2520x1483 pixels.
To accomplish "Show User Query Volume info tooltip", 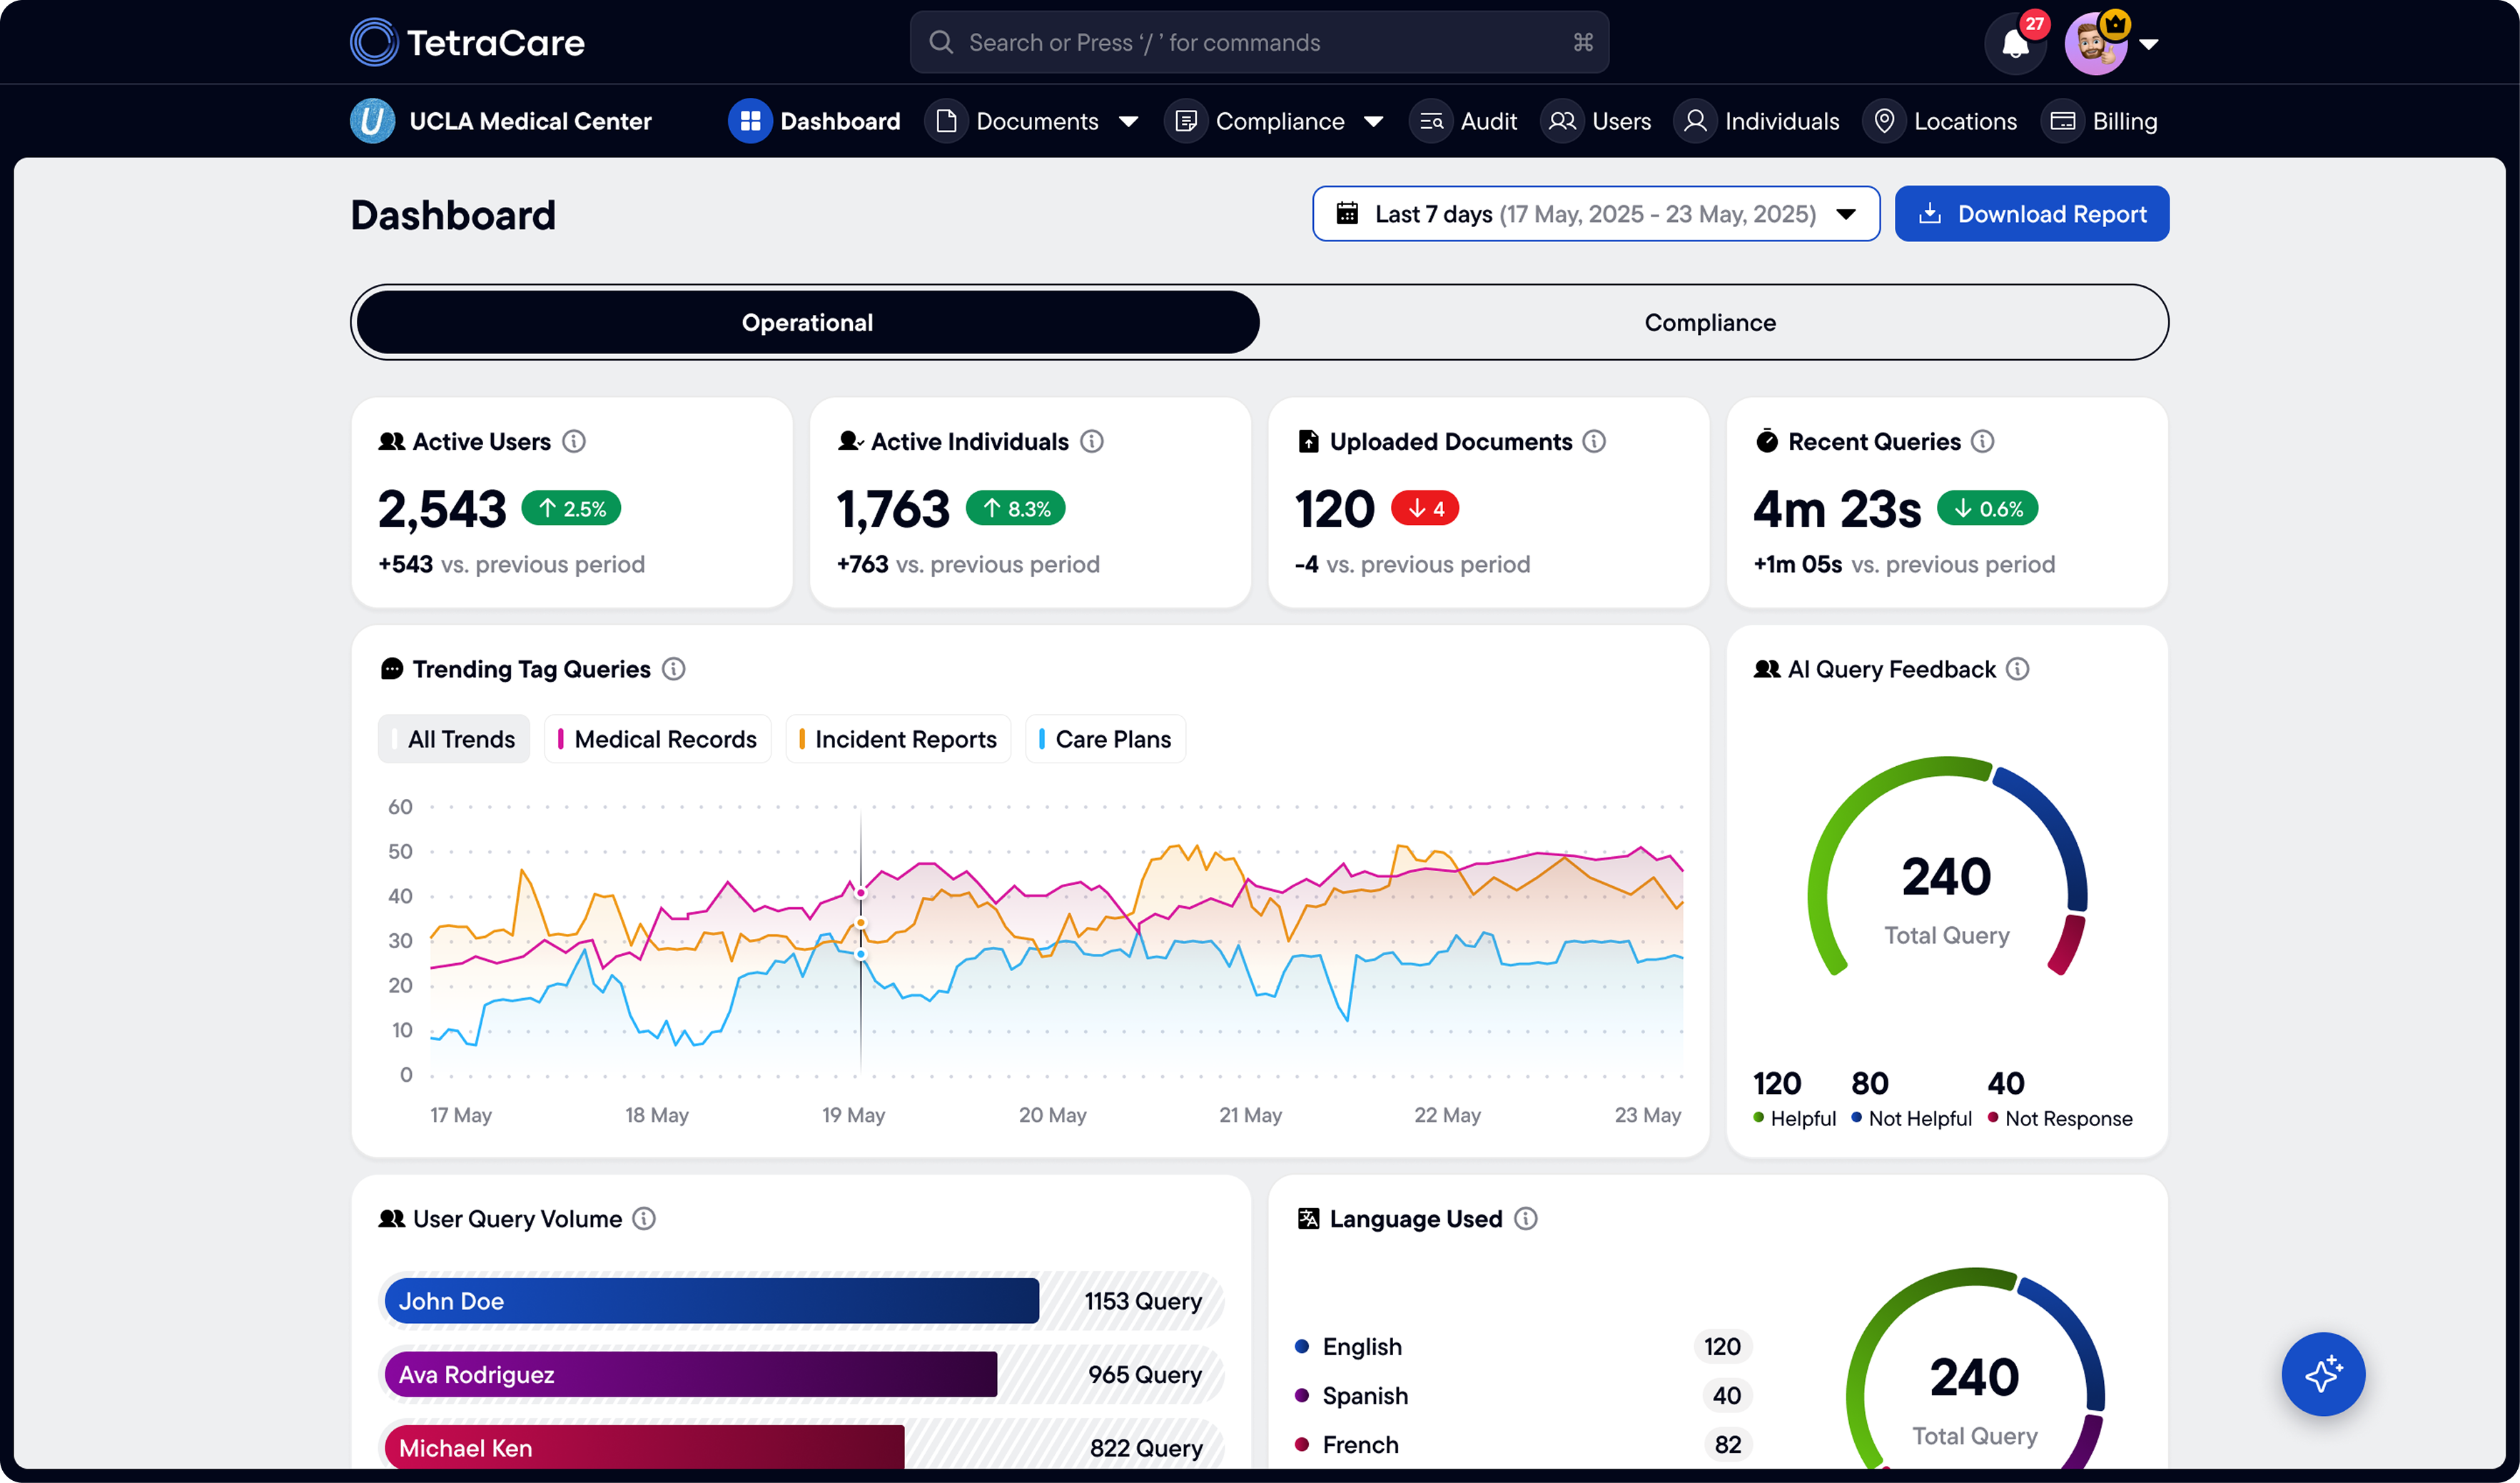I will (644, 1218).
